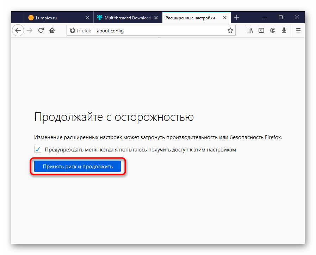Go to the Home page
The image size is (316, 255).
tap(52, 31)
